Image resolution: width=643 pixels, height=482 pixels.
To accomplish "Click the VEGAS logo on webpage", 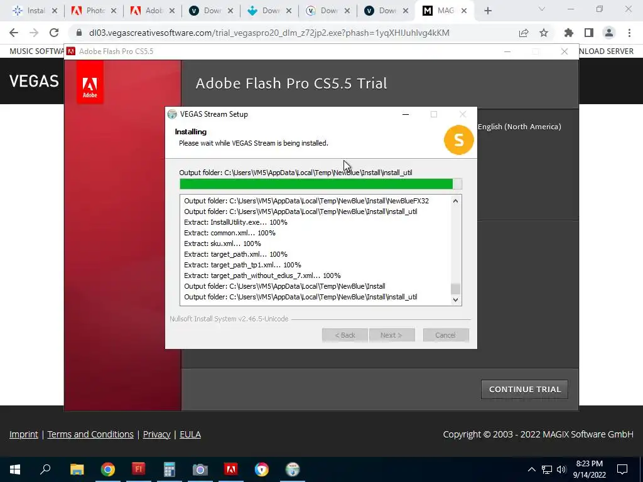I will (34, 81).
